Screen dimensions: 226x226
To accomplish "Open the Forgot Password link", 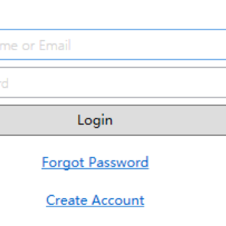I will coord(95,163).
